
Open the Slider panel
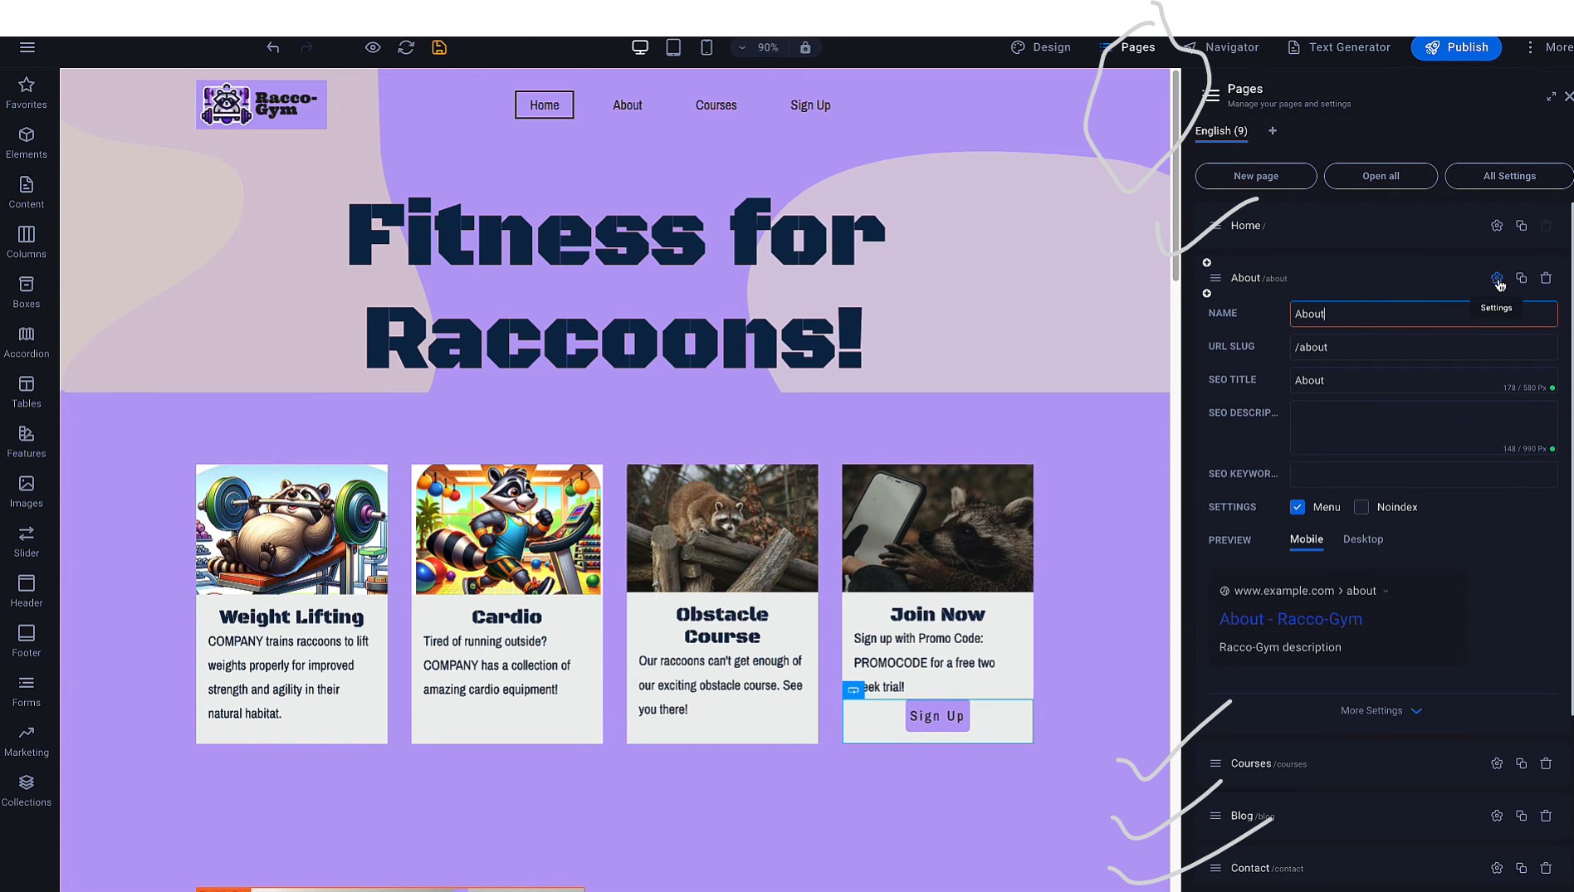pyautogui.click(x=27, y=541)
